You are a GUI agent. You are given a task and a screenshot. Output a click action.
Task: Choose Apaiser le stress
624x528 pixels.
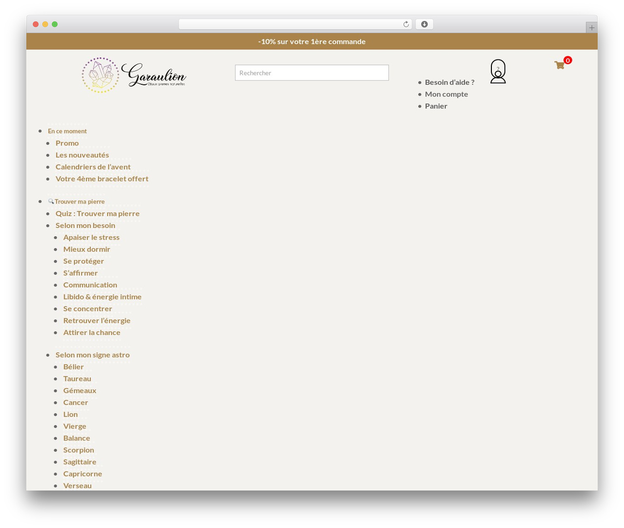pos(91,237)
